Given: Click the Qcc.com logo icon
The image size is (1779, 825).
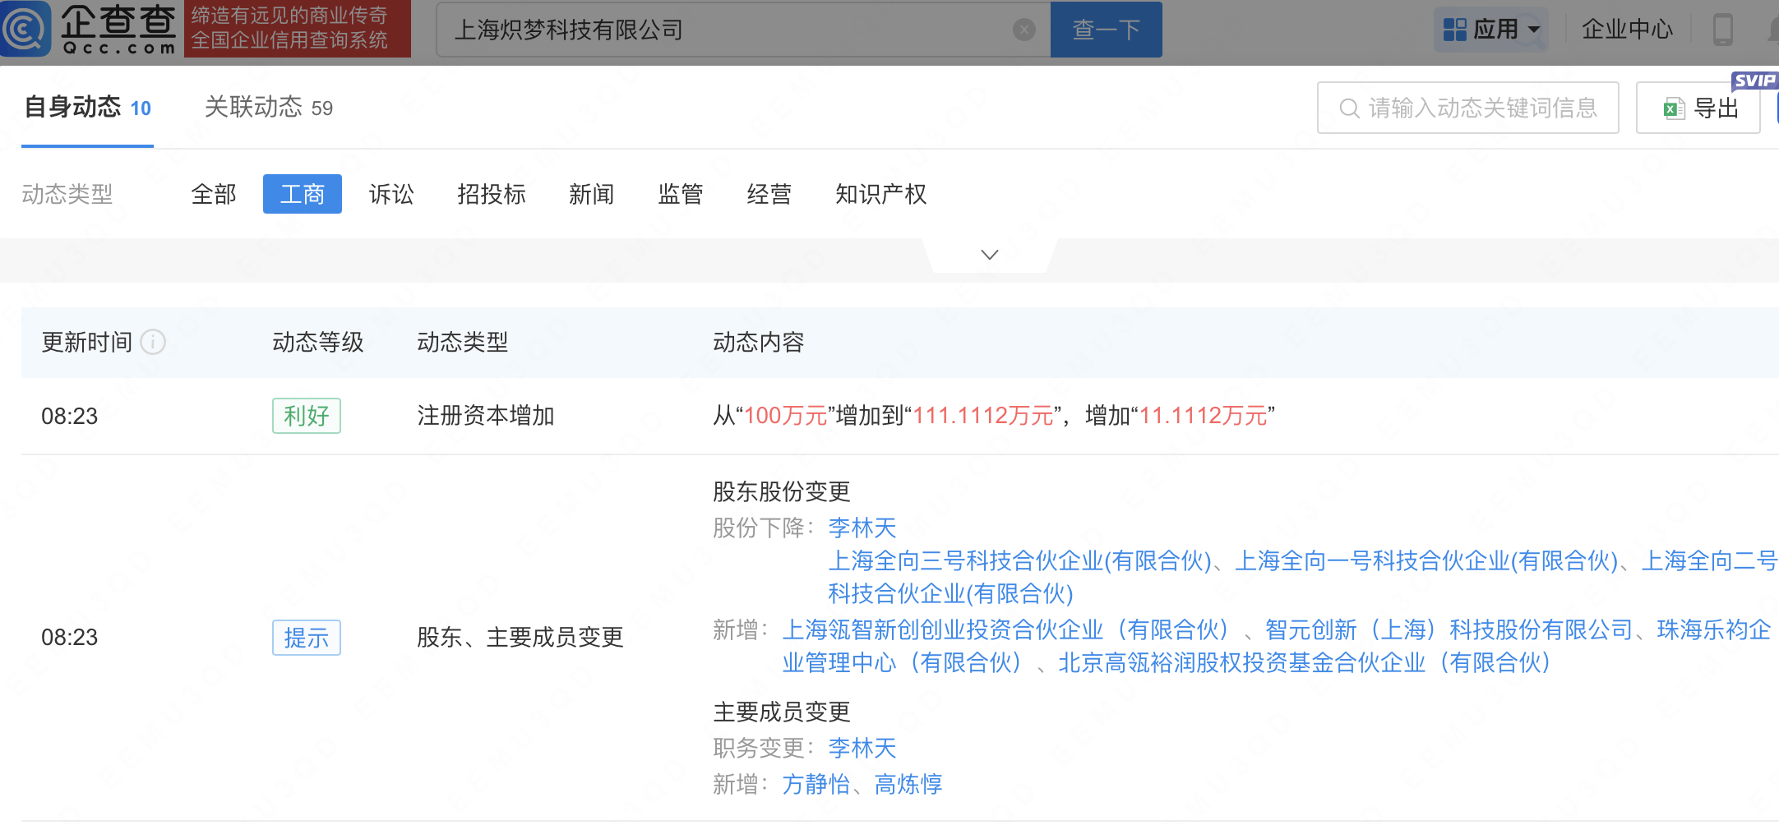Looking at the screenshot, I should point(26,29).
